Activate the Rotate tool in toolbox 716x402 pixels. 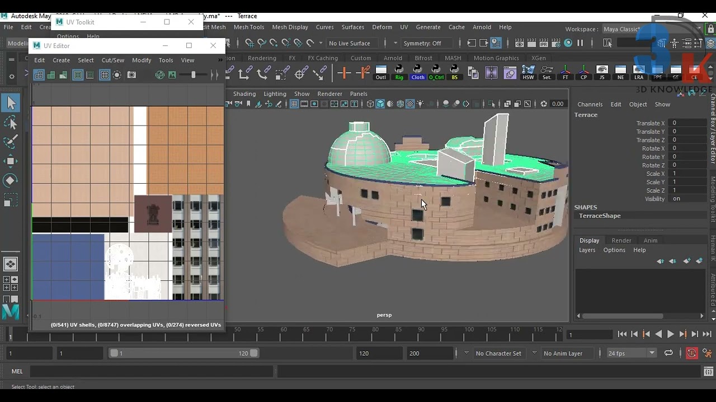pos(11,180)
